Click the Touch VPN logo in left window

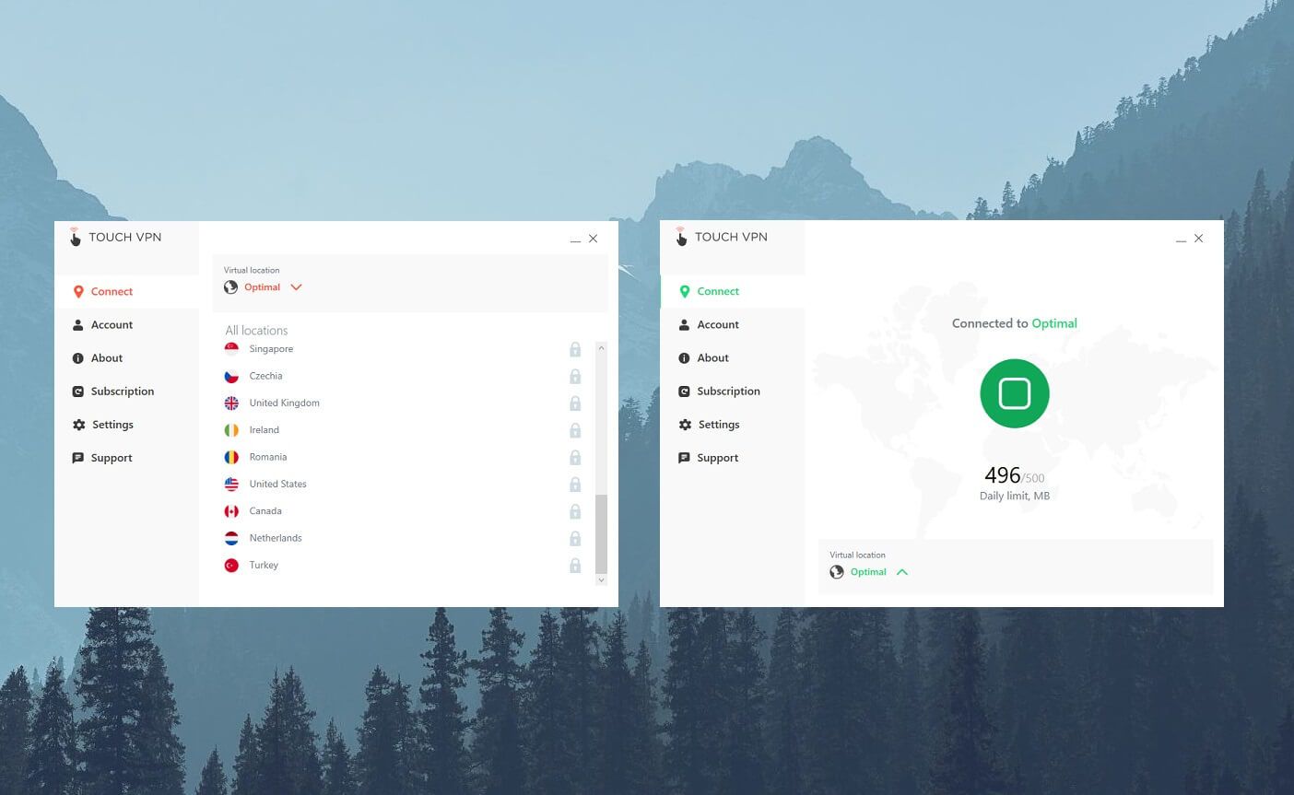pyautogui.click(x=116, y=237)
